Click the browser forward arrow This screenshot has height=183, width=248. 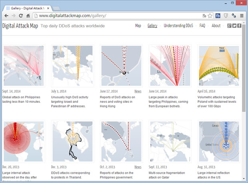click(14, 16)
